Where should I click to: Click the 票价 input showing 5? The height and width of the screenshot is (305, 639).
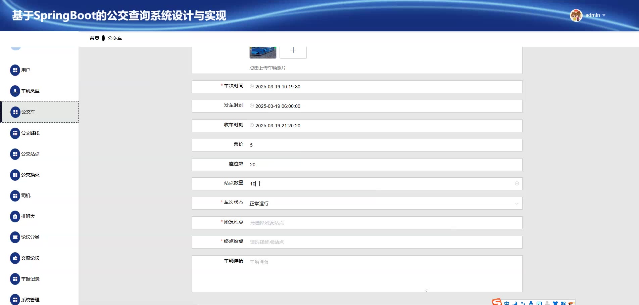357,145
